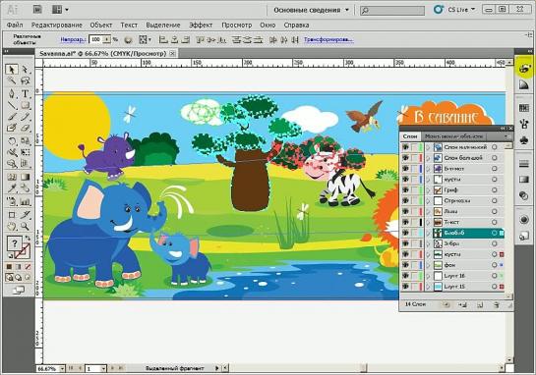Delete selected layer with trash icon
This screenshot has height=375, width=536.
click(496, 304)
